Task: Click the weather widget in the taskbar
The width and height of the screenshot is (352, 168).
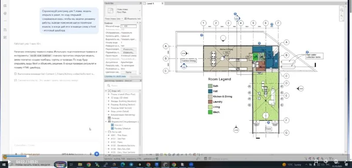Action: click(x=292, y=164)
